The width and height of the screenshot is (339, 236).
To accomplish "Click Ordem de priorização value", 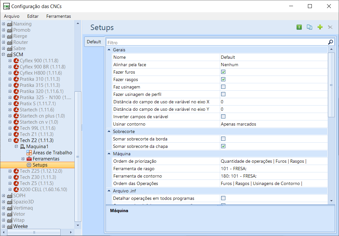I will point(274,161).
